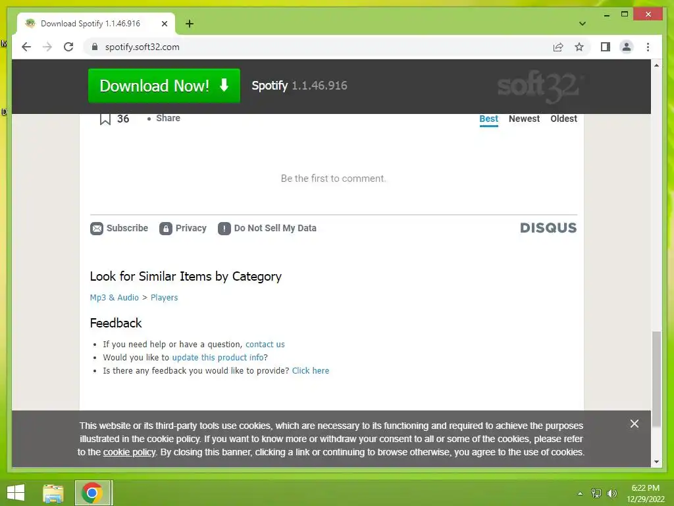The height and width of the screenshot is (506, 674).
Task: Click the bookmark icon next to 36
Action: point(105,119)
